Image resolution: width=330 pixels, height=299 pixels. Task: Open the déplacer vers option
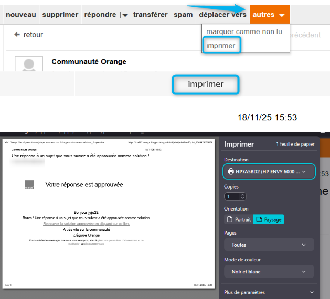pyautogui.click(x=222, y=15)
